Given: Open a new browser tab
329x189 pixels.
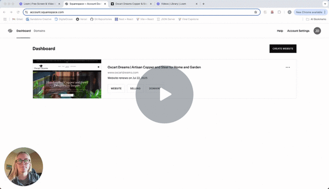Looking at the screenshot, I should (x=203, y=4).
